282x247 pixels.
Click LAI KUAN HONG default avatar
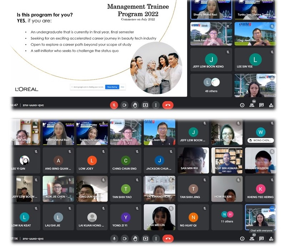[x=92, y=217]
